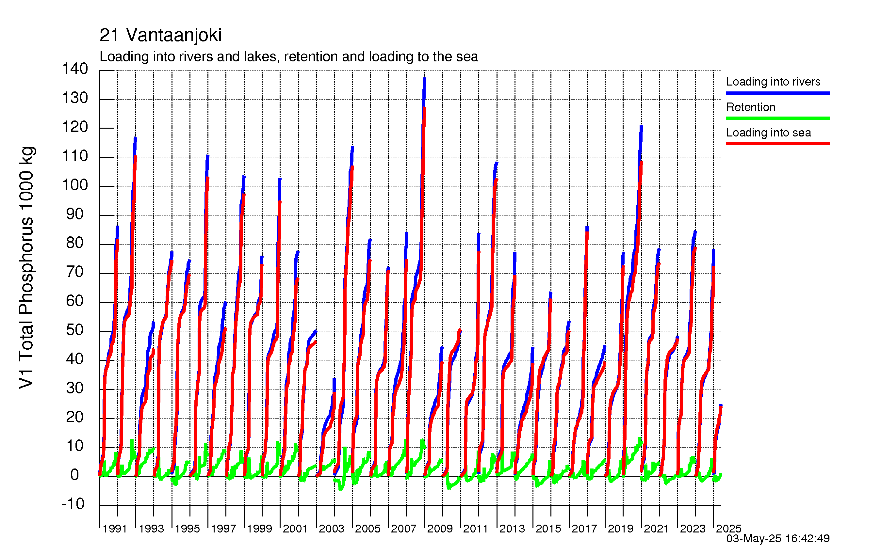Click the green Retention legend swatch
The image size is (882, 555).
click(778, 118)
